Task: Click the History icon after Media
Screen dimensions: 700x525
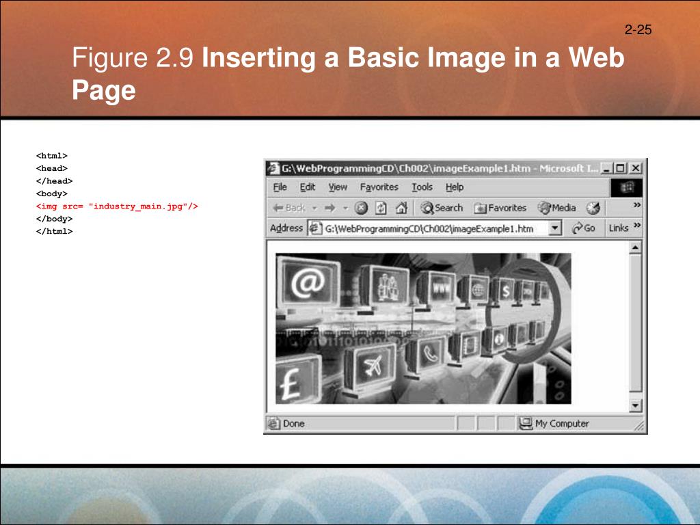Action: point(593,208)
